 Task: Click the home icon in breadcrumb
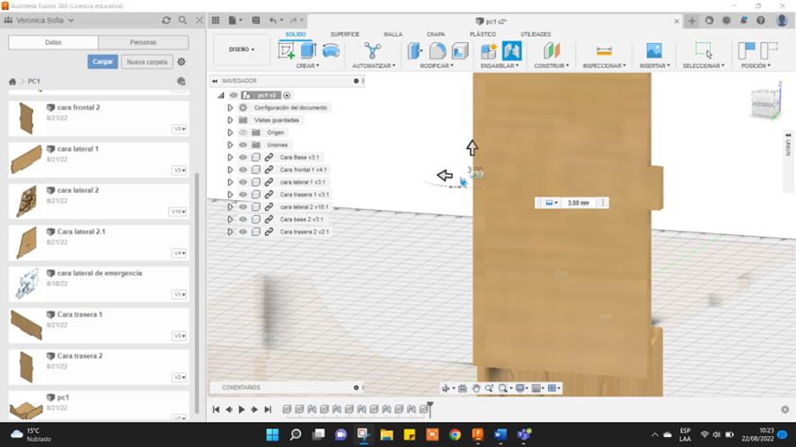point(13,81)
